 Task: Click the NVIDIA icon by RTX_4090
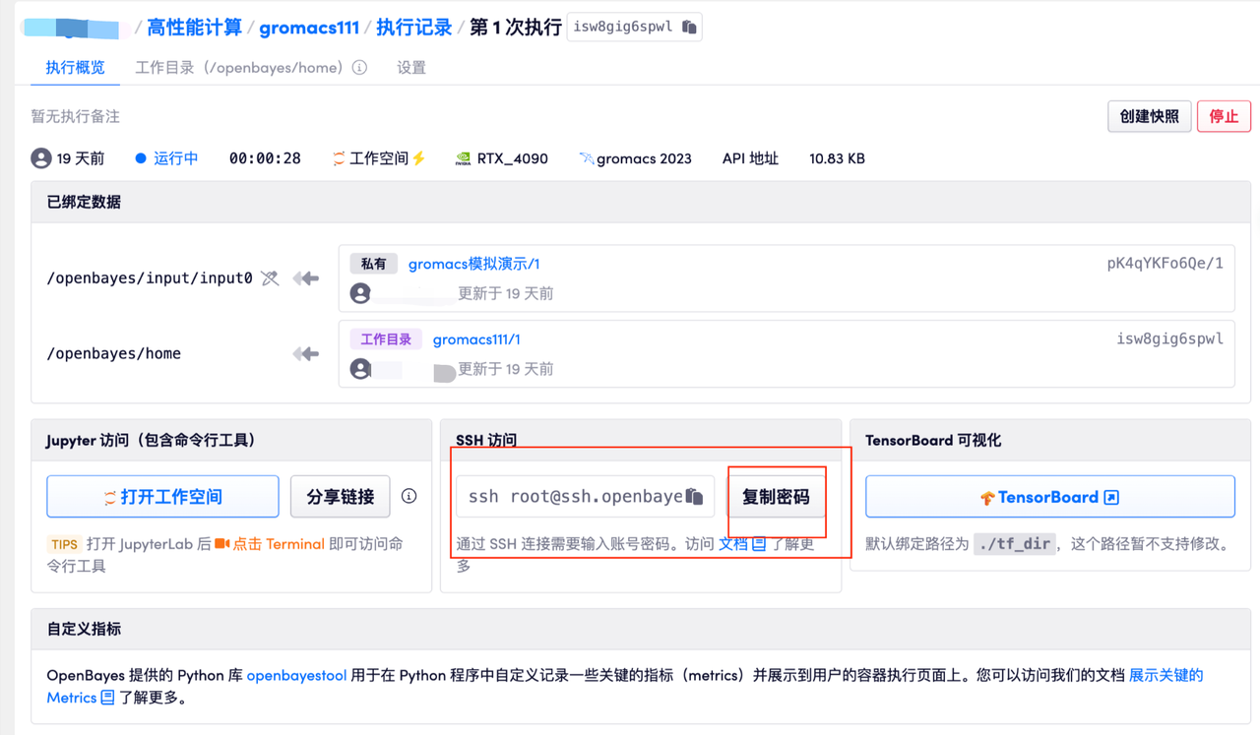click(463, 158)
